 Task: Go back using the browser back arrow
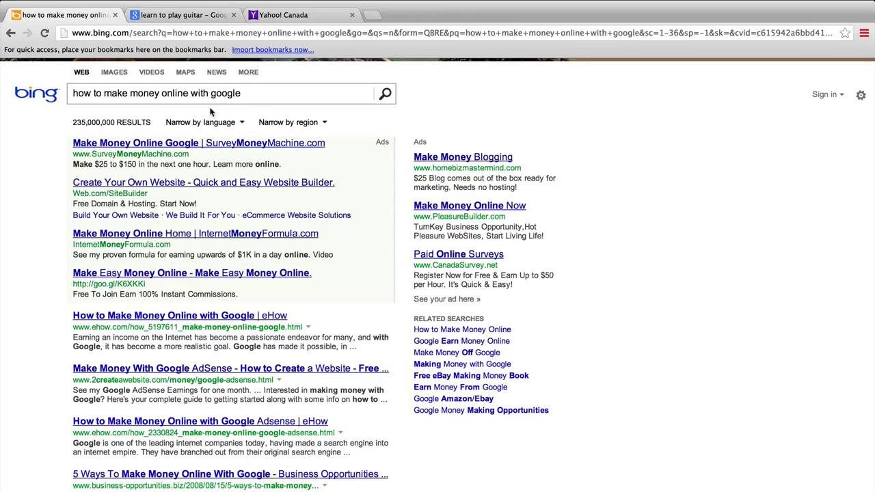coord(11,33)
